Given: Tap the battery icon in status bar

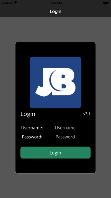Looking at the screenshot, I should click(x=106, y=3).
